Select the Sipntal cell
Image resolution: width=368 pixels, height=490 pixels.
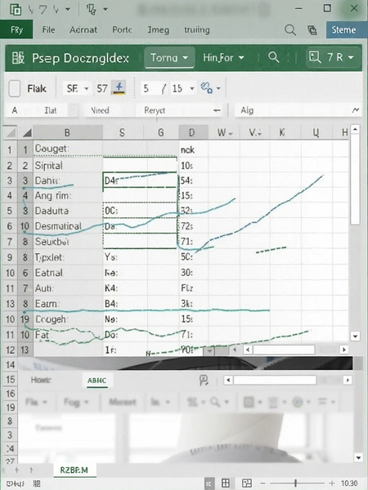click(x=68, y=165)
